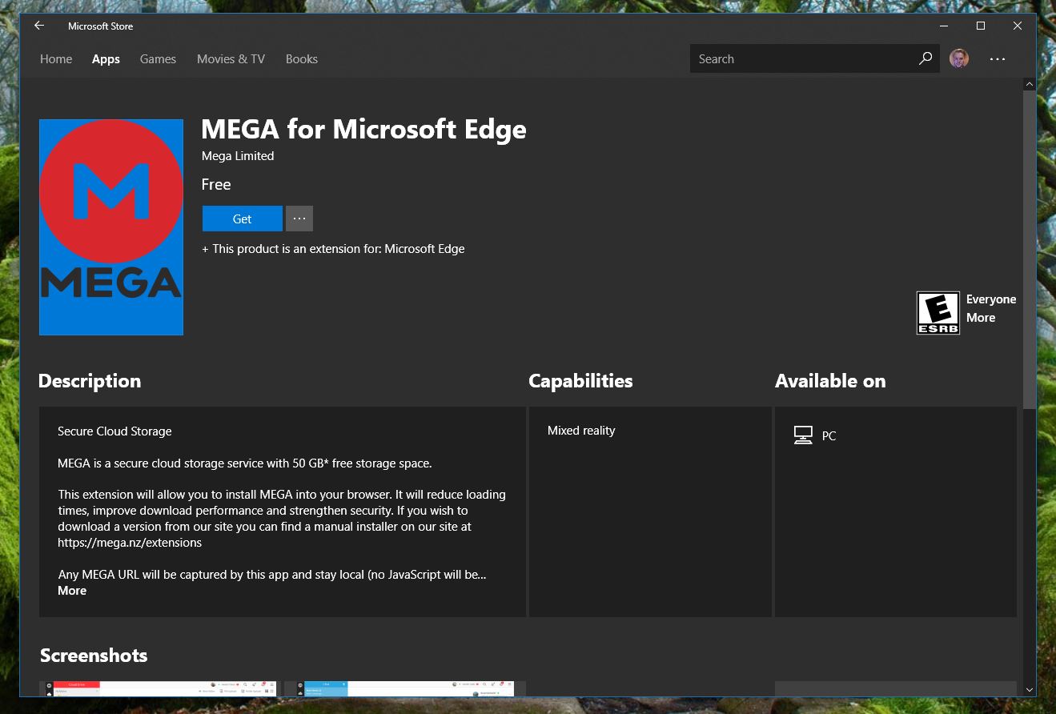
Task: Click the 'Free' price text
Action: 216,185
